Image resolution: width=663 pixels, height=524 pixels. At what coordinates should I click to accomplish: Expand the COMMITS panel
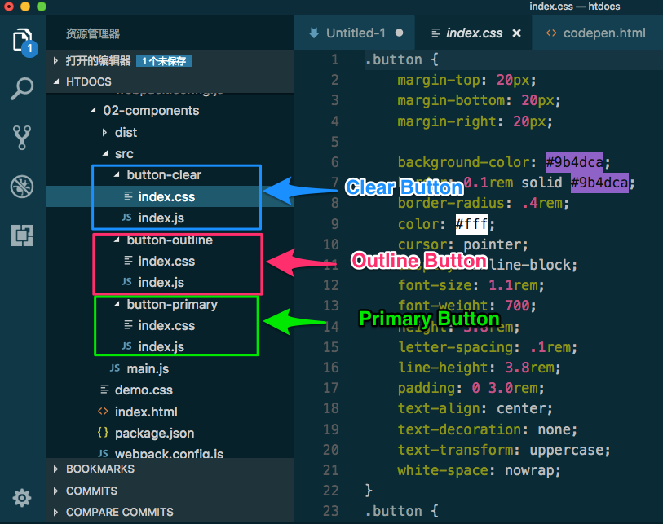[55, 491]
